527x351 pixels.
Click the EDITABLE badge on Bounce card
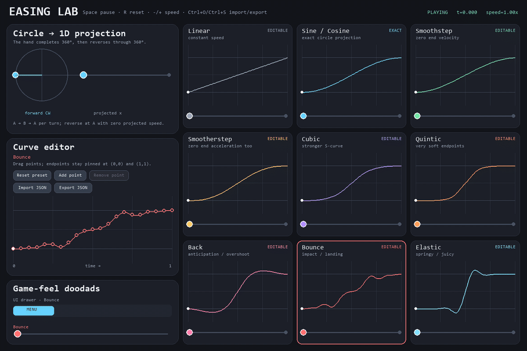pos(391,247)
